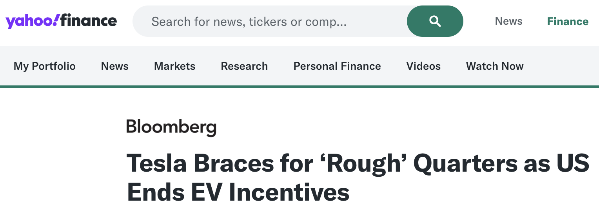Open the My Portfolio menu item
This screenshot has height=221, width=599.
point(44,66)
